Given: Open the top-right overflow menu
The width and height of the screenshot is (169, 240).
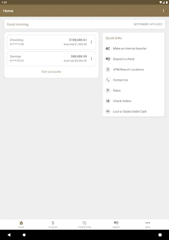Looking at the screenshot, I should [163, 11].
